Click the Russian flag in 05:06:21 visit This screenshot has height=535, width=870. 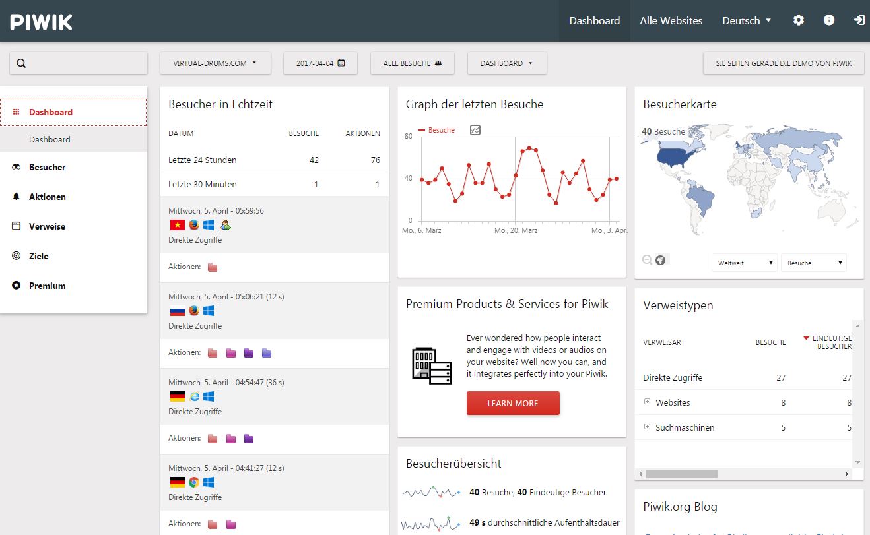point(176,311)
